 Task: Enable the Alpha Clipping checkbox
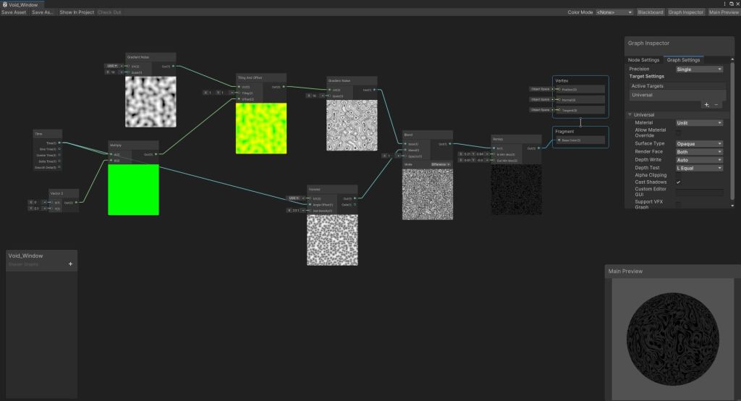pos(679,175)
